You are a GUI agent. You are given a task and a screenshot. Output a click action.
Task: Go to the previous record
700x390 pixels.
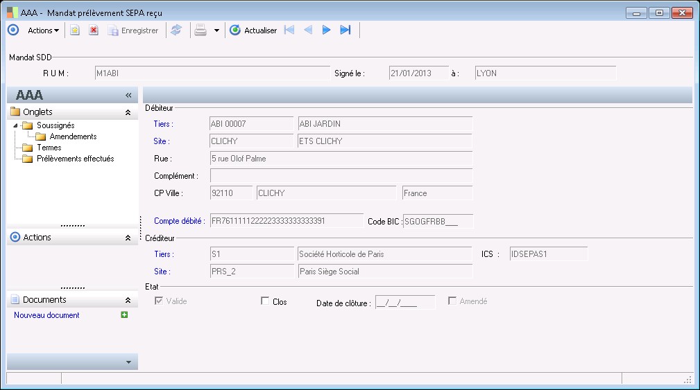pos(308,30)
